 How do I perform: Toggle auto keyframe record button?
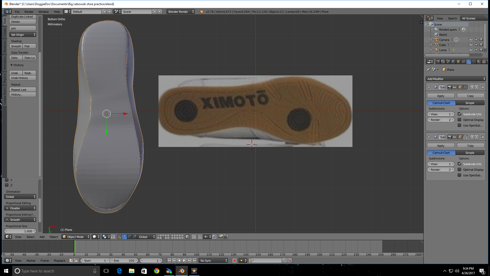click(234, 260)
